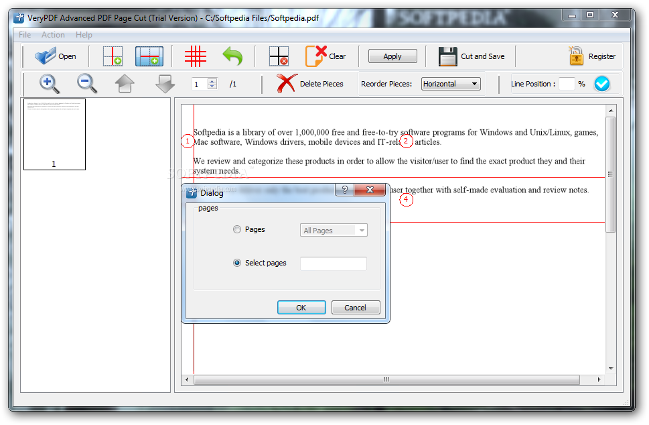Click the Apply button

click(x=392, y=56)
